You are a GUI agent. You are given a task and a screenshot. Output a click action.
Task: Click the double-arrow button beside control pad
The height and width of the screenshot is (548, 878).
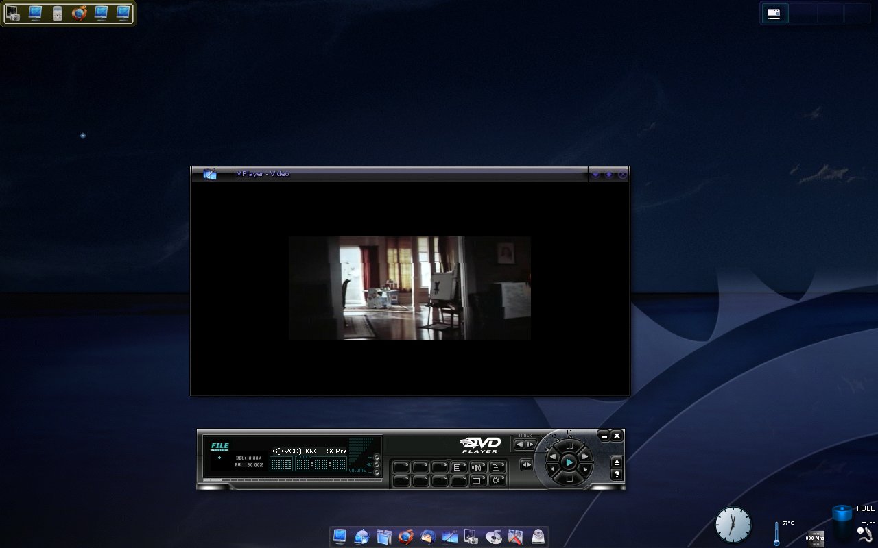tap(526, 465)
